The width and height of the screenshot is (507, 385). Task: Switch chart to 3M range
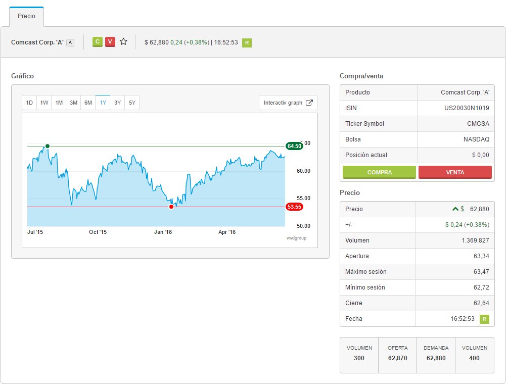[73, 103]
